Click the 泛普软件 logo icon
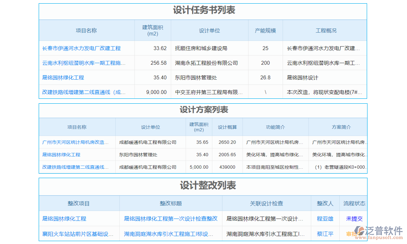407x244 pixels. pos(359,231)
